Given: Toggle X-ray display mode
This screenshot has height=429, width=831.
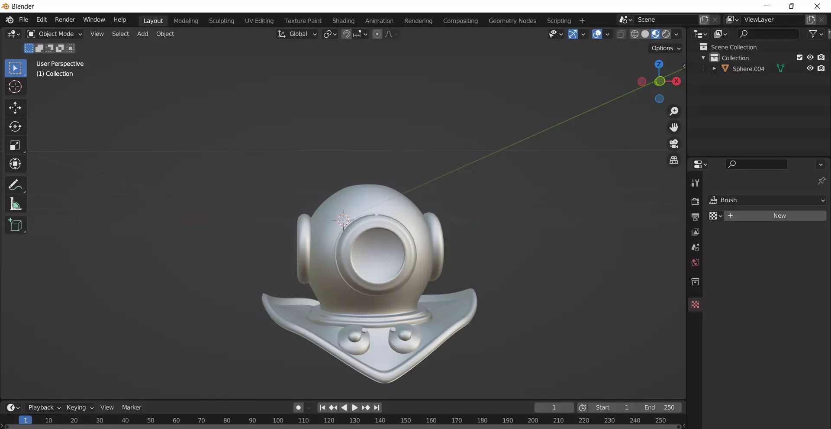Looking at the screenshot, I should pyautogui.click(x=621, y=34).
